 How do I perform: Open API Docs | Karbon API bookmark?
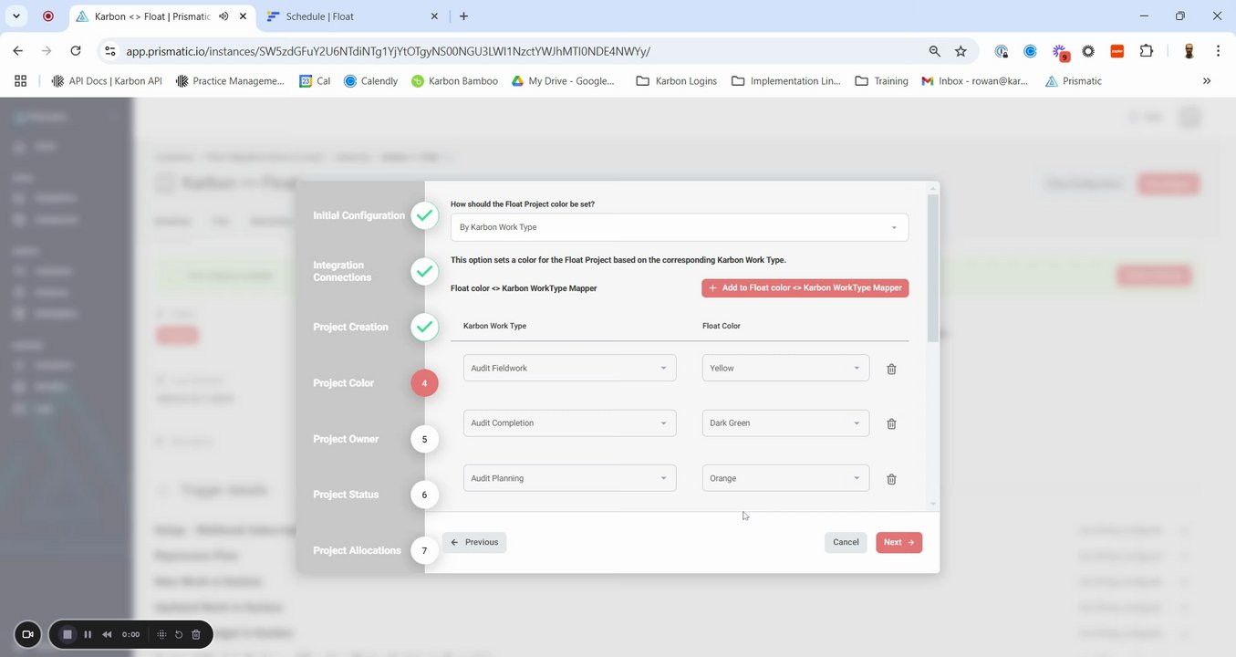[107, 81]
